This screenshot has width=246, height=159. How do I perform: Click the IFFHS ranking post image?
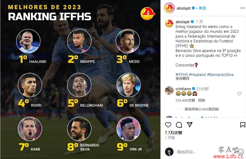[80, 79]
